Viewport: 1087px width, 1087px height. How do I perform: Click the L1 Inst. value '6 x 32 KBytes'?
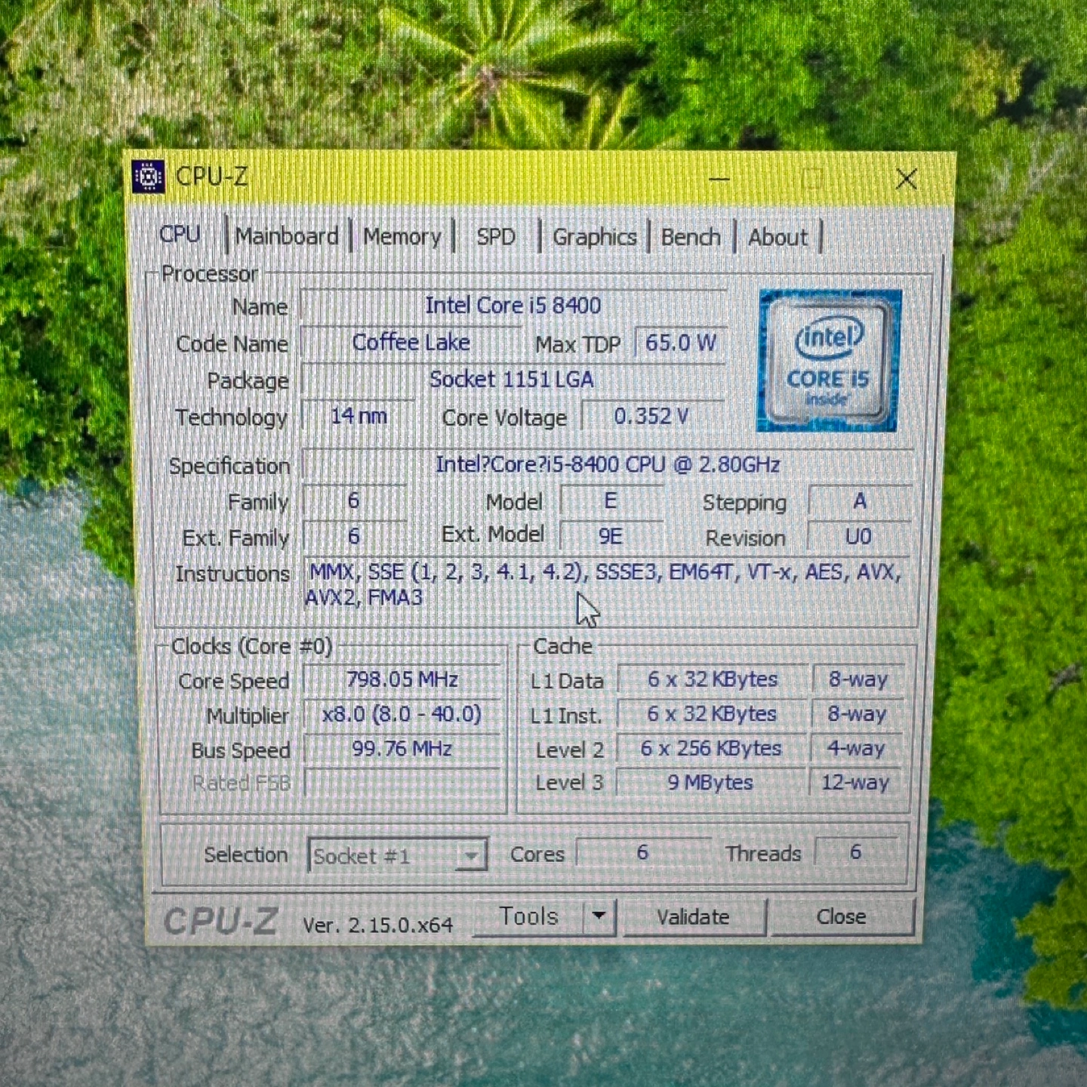point(712,713)
